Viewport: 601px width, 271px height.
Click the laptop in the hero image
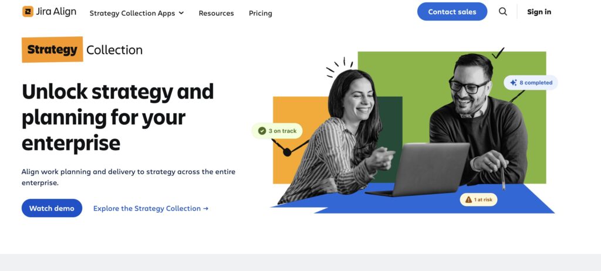420,169
